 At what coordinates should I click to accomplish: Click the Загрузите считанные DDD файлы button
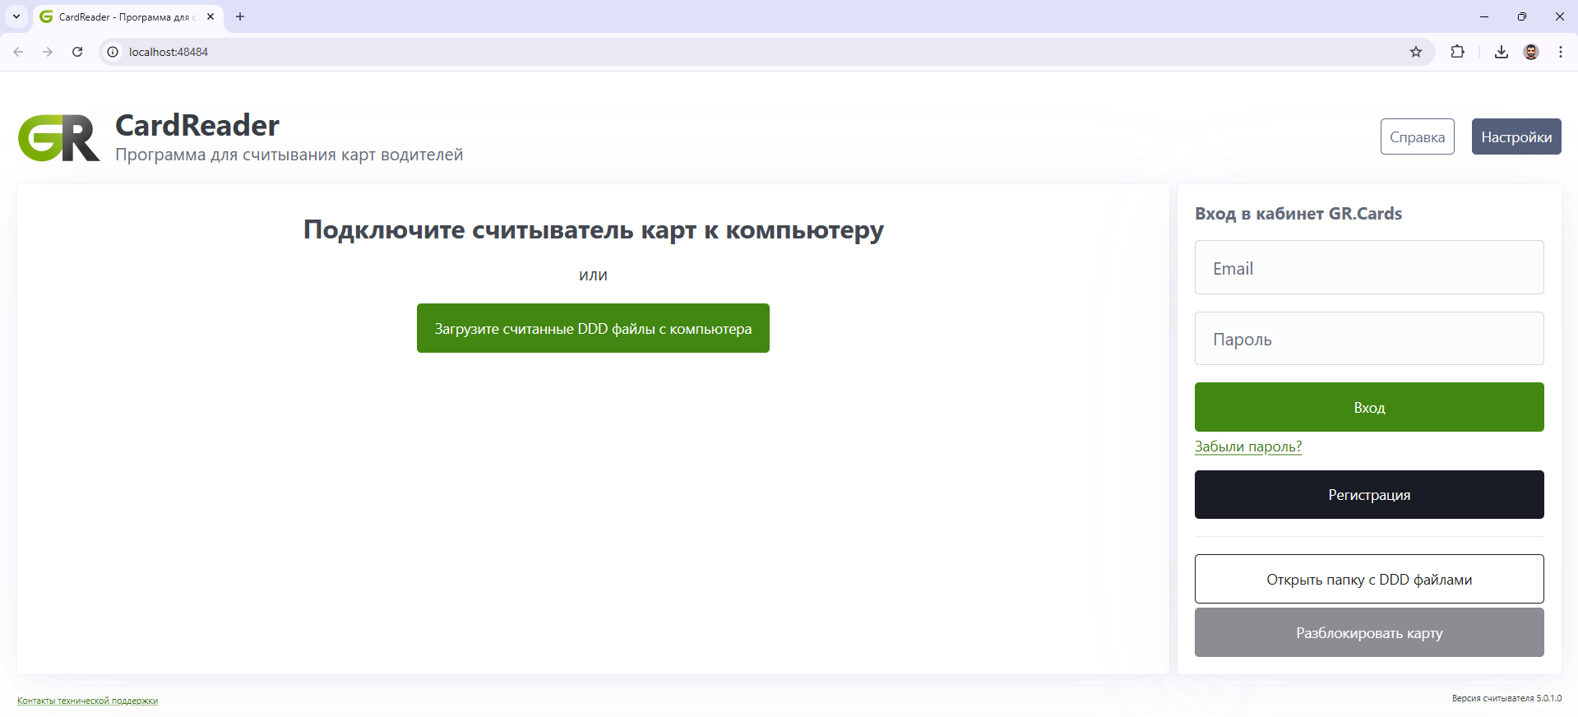click(x=593, y=328)
